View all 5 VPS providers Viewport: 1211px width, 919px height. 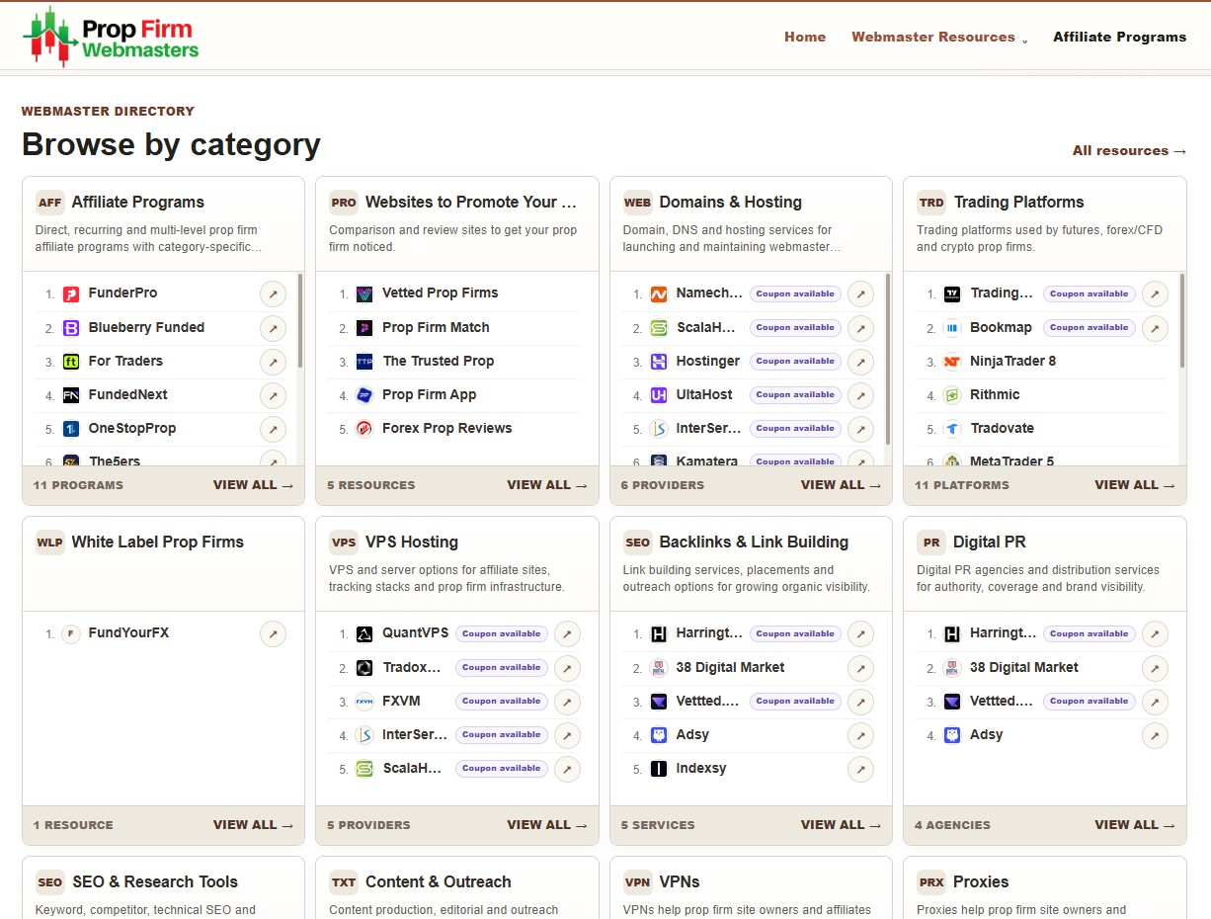[x=547, y=825]
